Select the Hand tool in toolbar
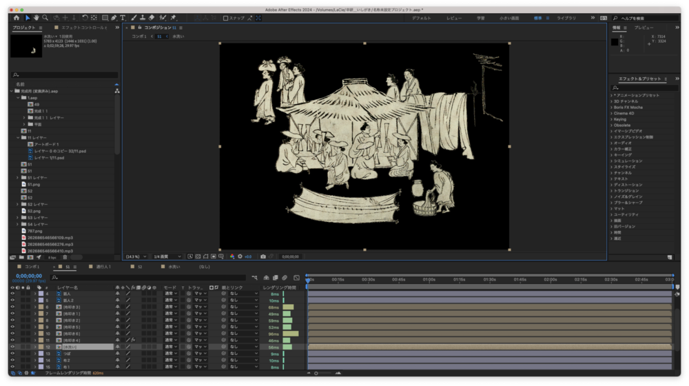This screenshot has width=689, height=386. tap(36, 18)
